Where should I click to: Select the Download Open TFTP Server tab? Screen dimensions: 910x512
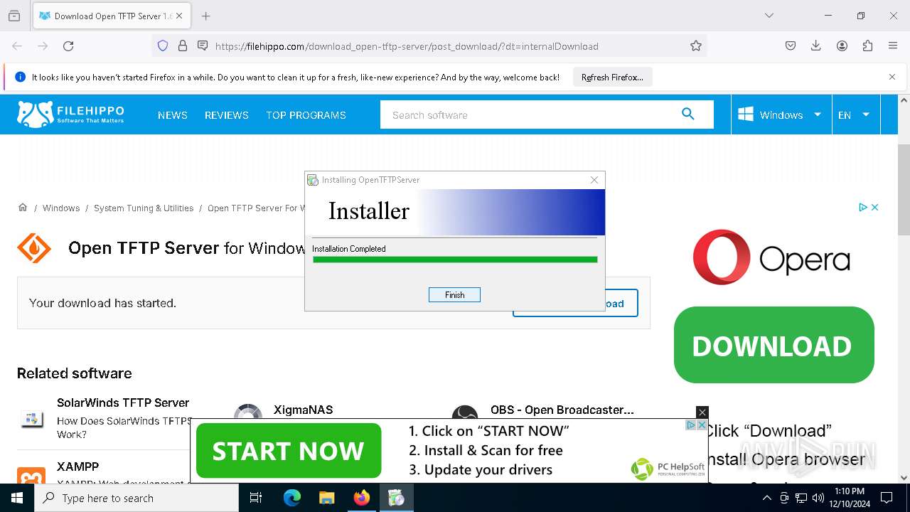[112, 16]
